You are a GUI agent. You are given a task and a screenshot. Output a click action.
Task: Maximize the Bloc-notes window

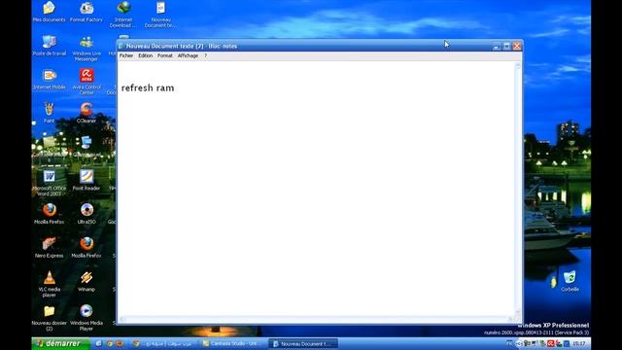pyautogui.click(x=507, y=47)
